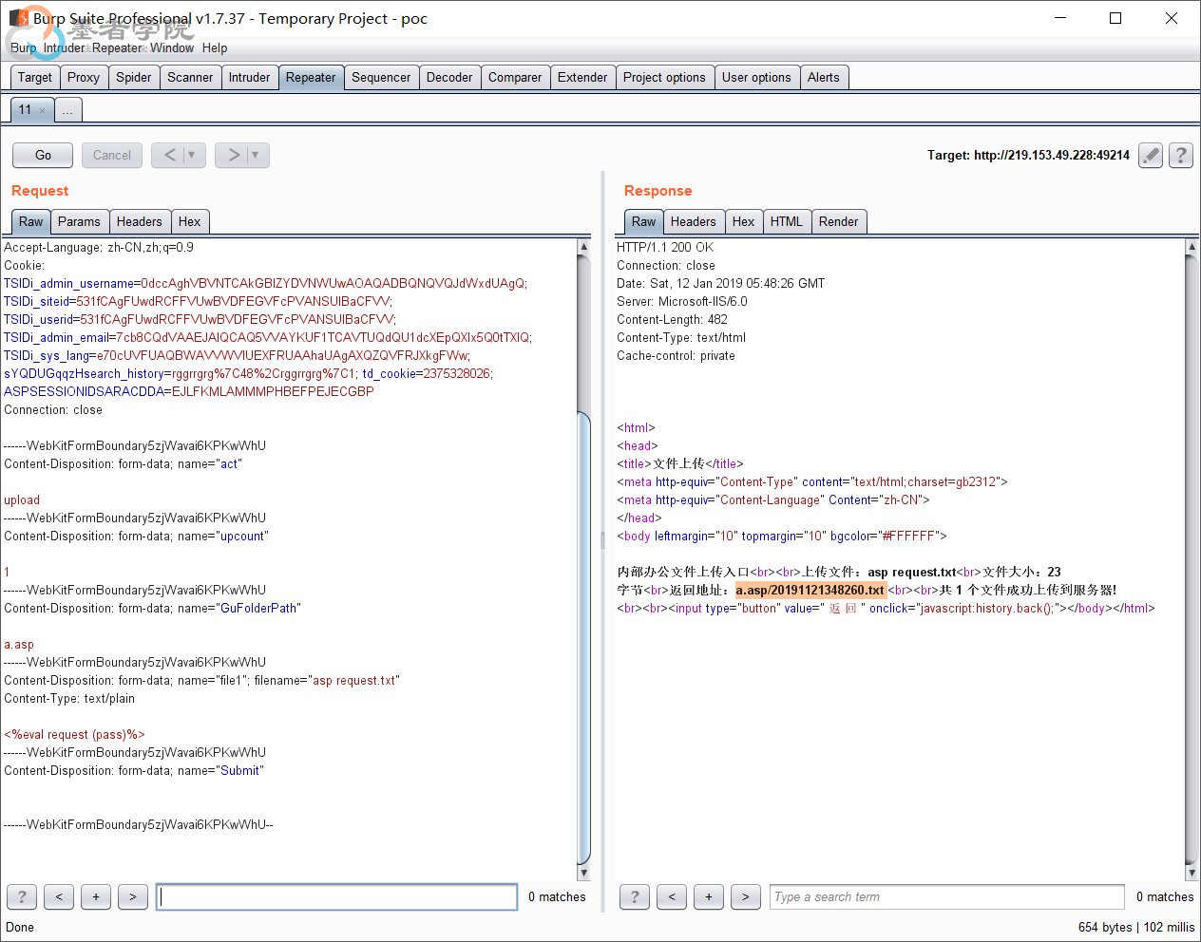Click HTTP/1.1 200 OK status line

pos(665,247)
